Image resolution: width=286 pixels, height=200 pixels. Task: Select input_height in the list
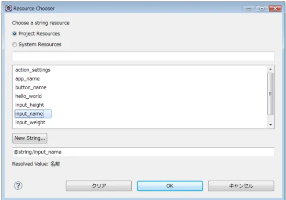point(30,105)
